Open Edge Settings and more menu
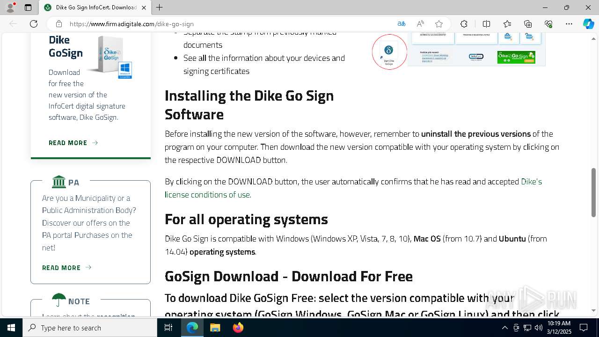This screenshot has width=599, height=337. click(569, 24)
